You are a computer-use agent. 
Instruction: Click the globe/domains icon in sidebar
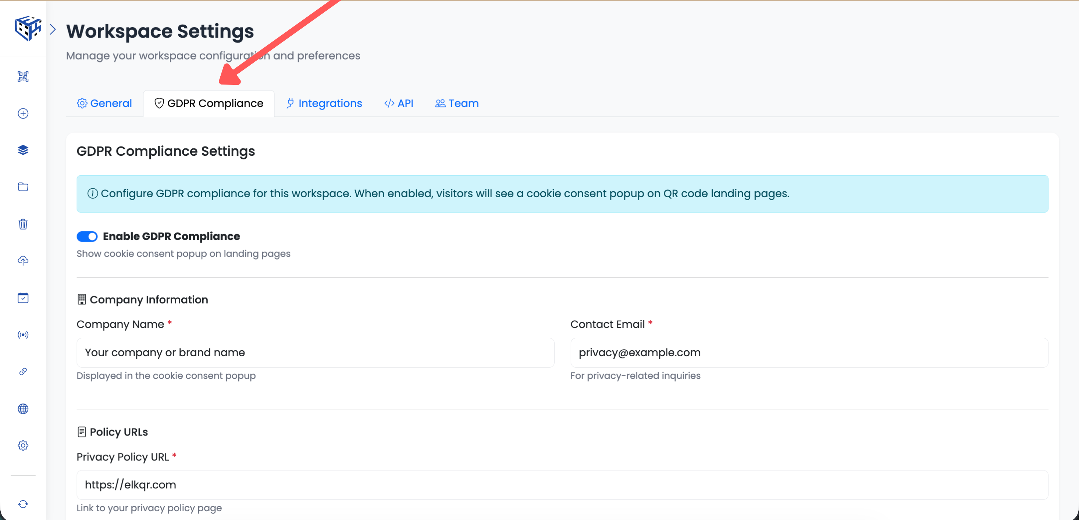[23, 409]
